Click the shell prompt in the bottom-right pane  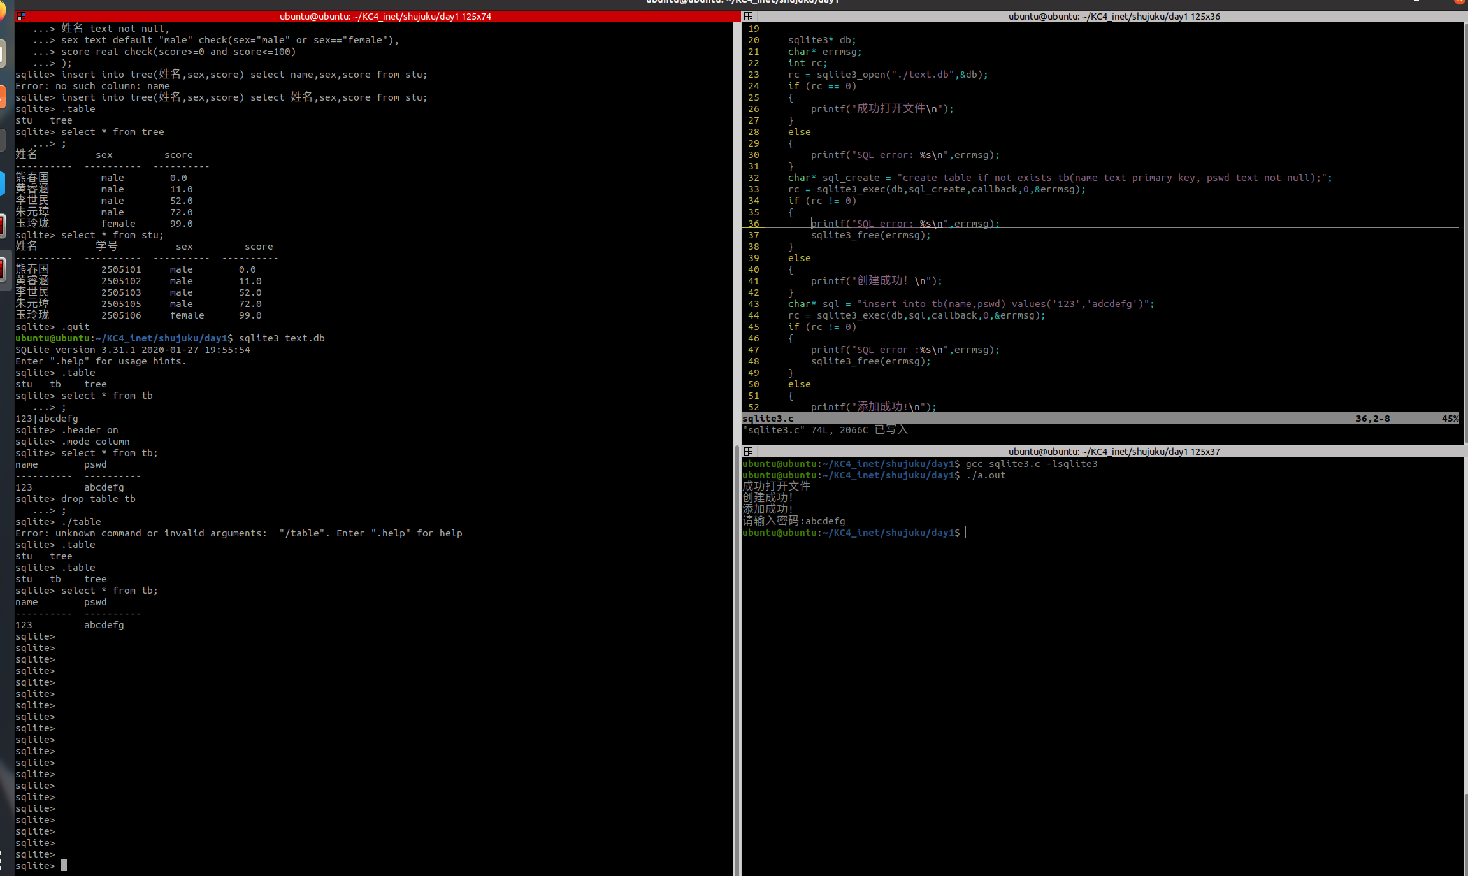(968, 533)
